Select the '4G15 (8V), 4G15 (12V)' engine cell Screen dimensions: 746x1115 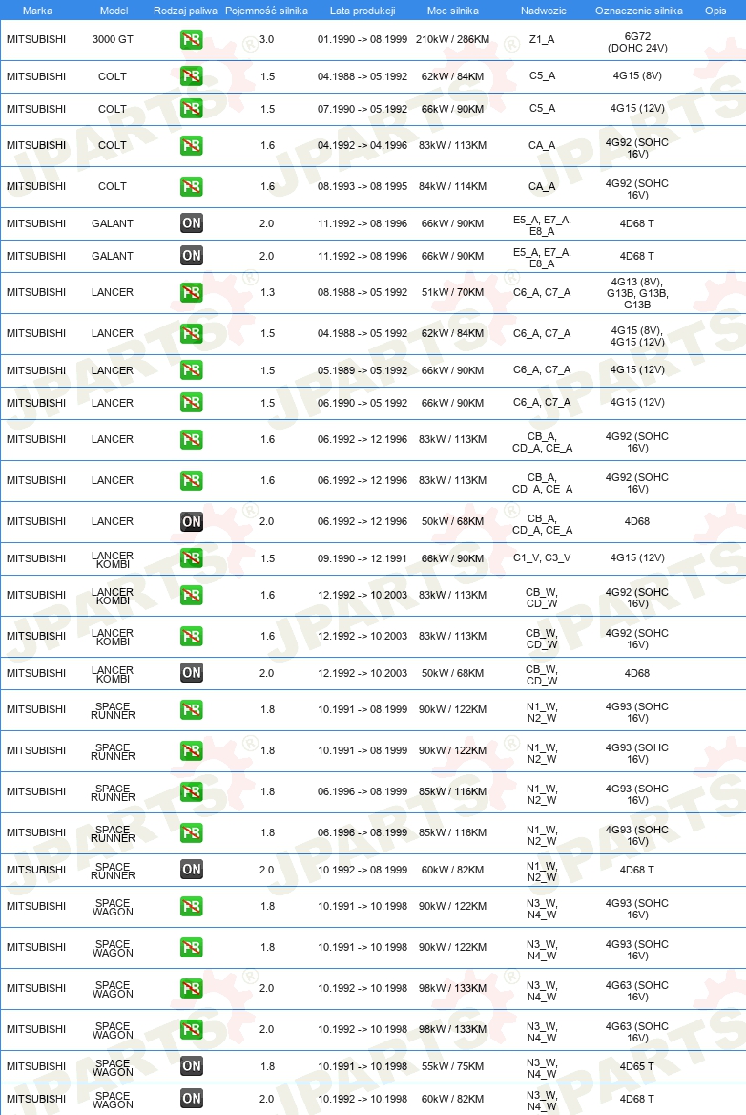[x=637, y=336]
